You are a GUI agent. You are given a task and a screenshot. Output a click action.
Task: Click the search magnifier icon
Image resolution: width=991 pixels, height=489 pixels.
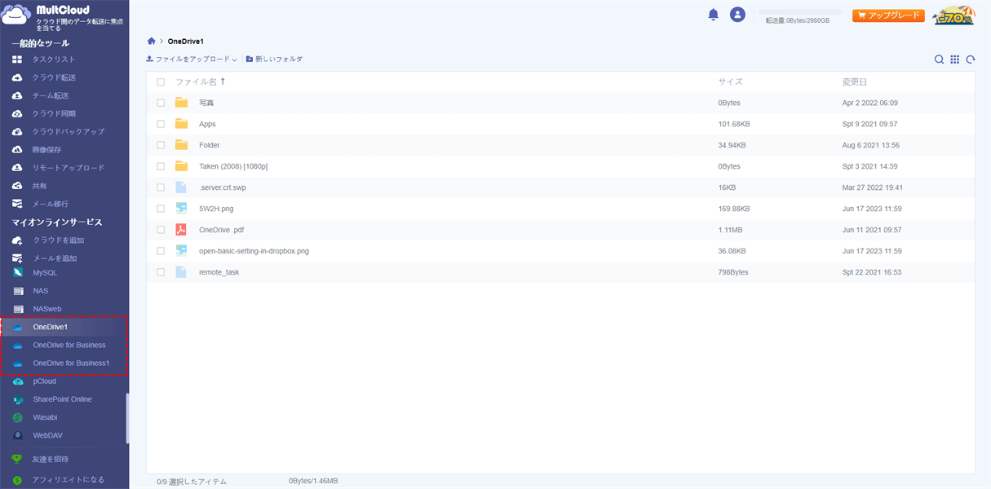(939, 59)
